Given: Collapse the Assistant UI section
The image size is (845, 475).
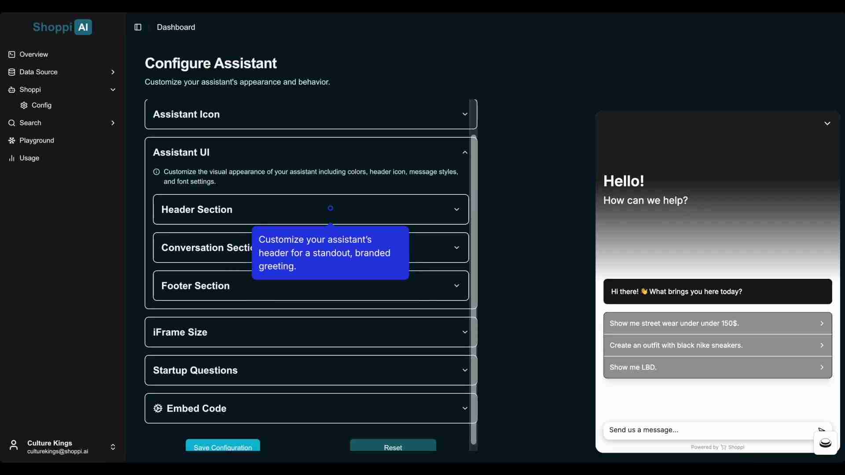Looking at the screenshot, I should [465, 153].
